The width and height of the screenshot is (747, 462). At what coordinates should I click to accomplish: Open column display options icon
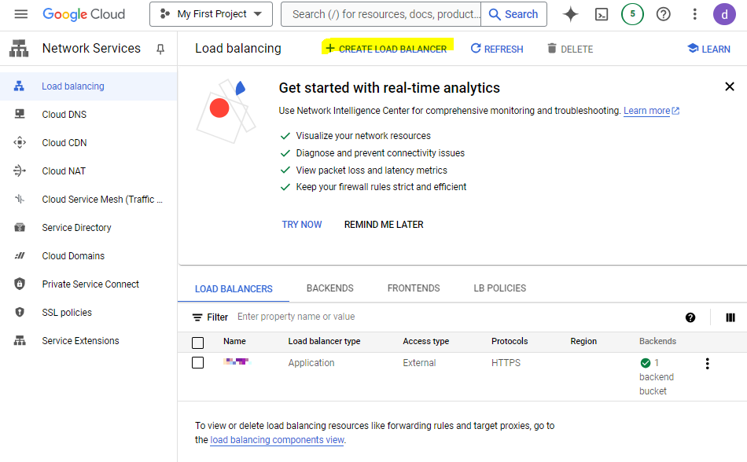coord(730,317)
